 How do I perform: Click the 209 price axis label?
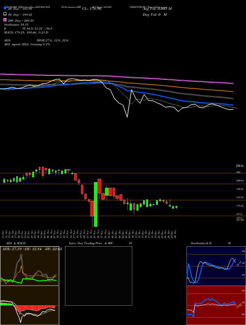click(238, 172)
